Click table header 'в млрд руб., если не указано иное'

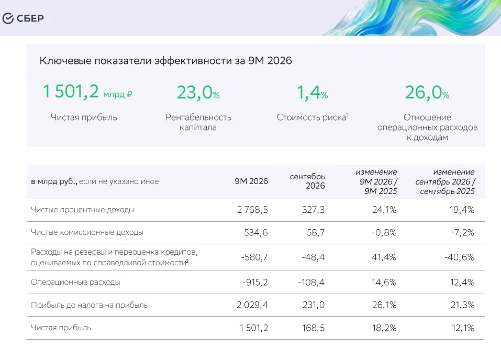click(x=95, y=181)
